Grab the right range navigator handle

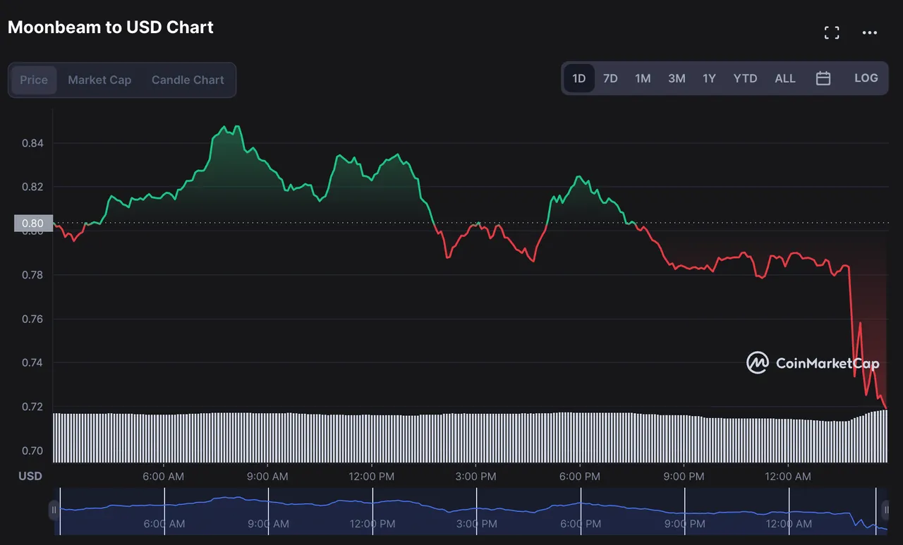[x=886, y=510]
